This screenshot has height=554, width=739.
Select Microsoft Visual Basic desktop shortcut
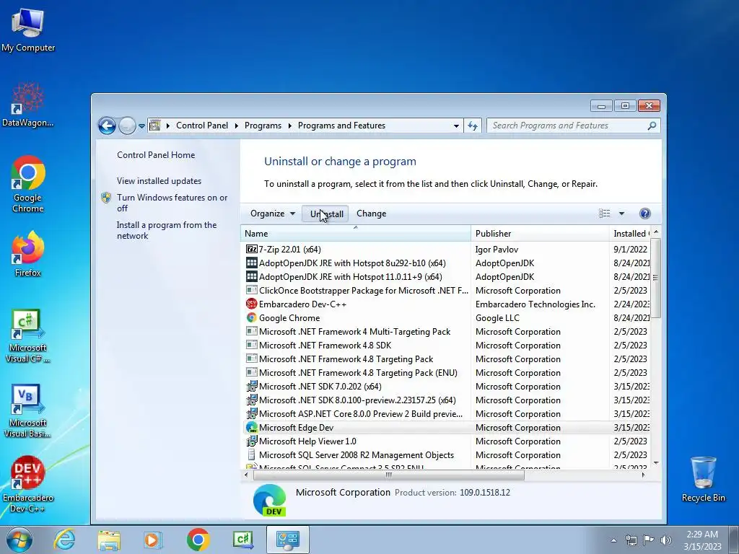[x=28, y=410]
